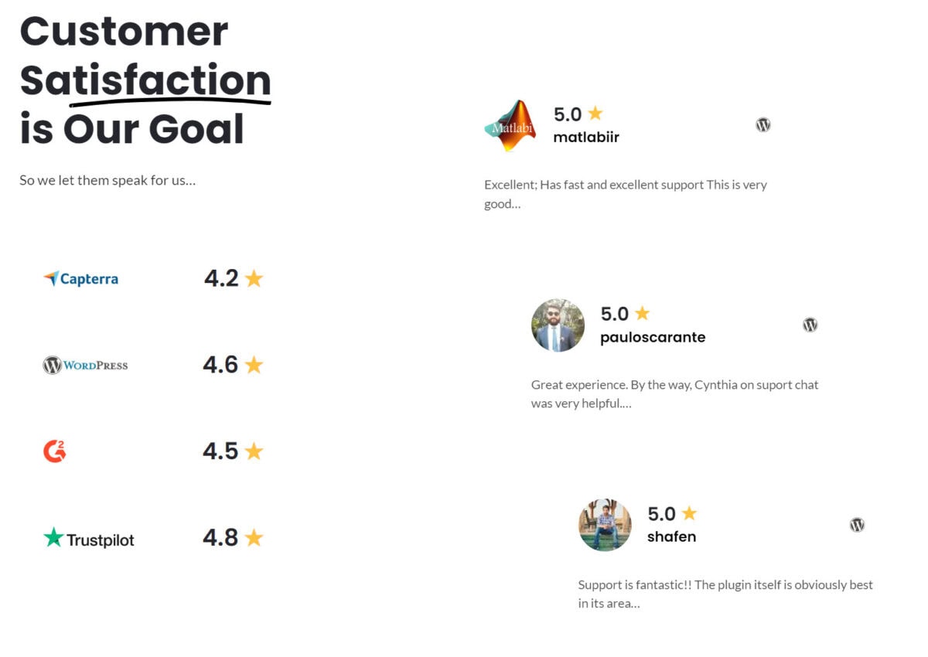Screen dimensions: 928x657
Task: Click the matlabiir username
Action: [x=586, y=138]
